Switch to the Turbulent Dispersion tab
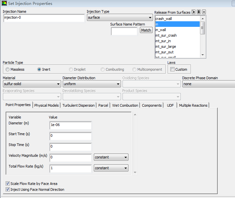The image size is (235, 198). point(78,105)
